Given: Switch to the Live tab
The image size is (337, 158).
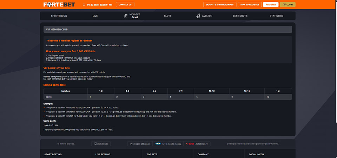Looking at the screenshot, I should [95, 16].
